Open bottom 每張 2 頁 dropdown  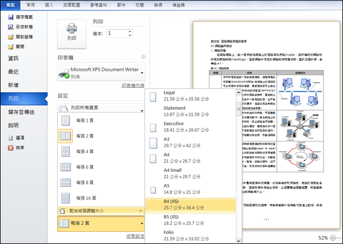click(x=101, y=223)
